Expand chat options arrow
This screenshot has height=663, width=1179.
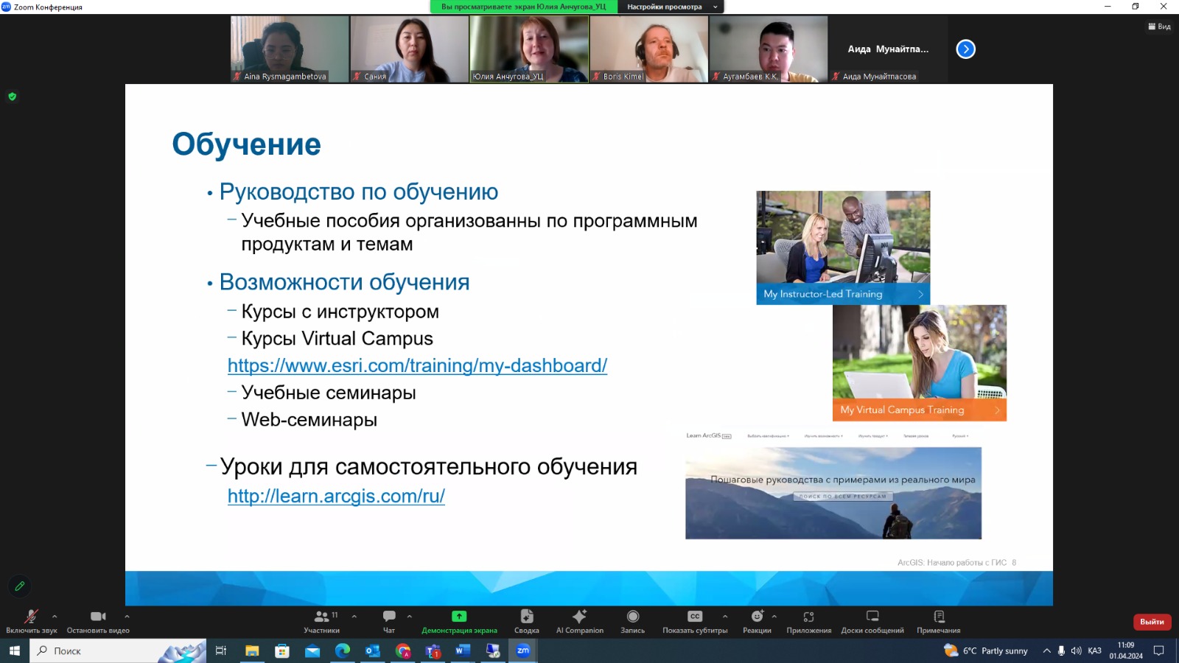click(410, 616)
